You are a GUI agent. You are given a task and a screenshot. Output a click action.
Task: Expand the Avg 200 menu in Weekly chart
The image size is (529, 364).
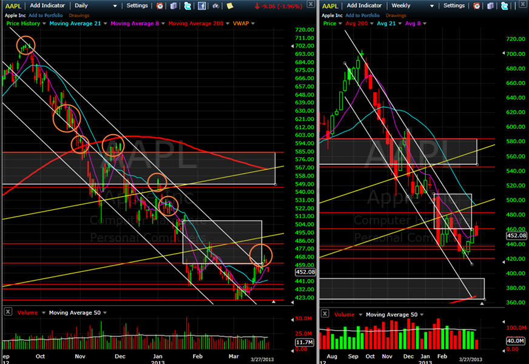click(x=371, y=24)
